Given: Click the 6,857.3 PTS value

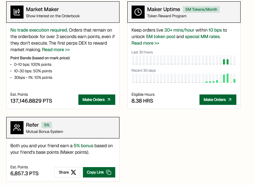Looking at the screenshot, I should click(24, 173).
